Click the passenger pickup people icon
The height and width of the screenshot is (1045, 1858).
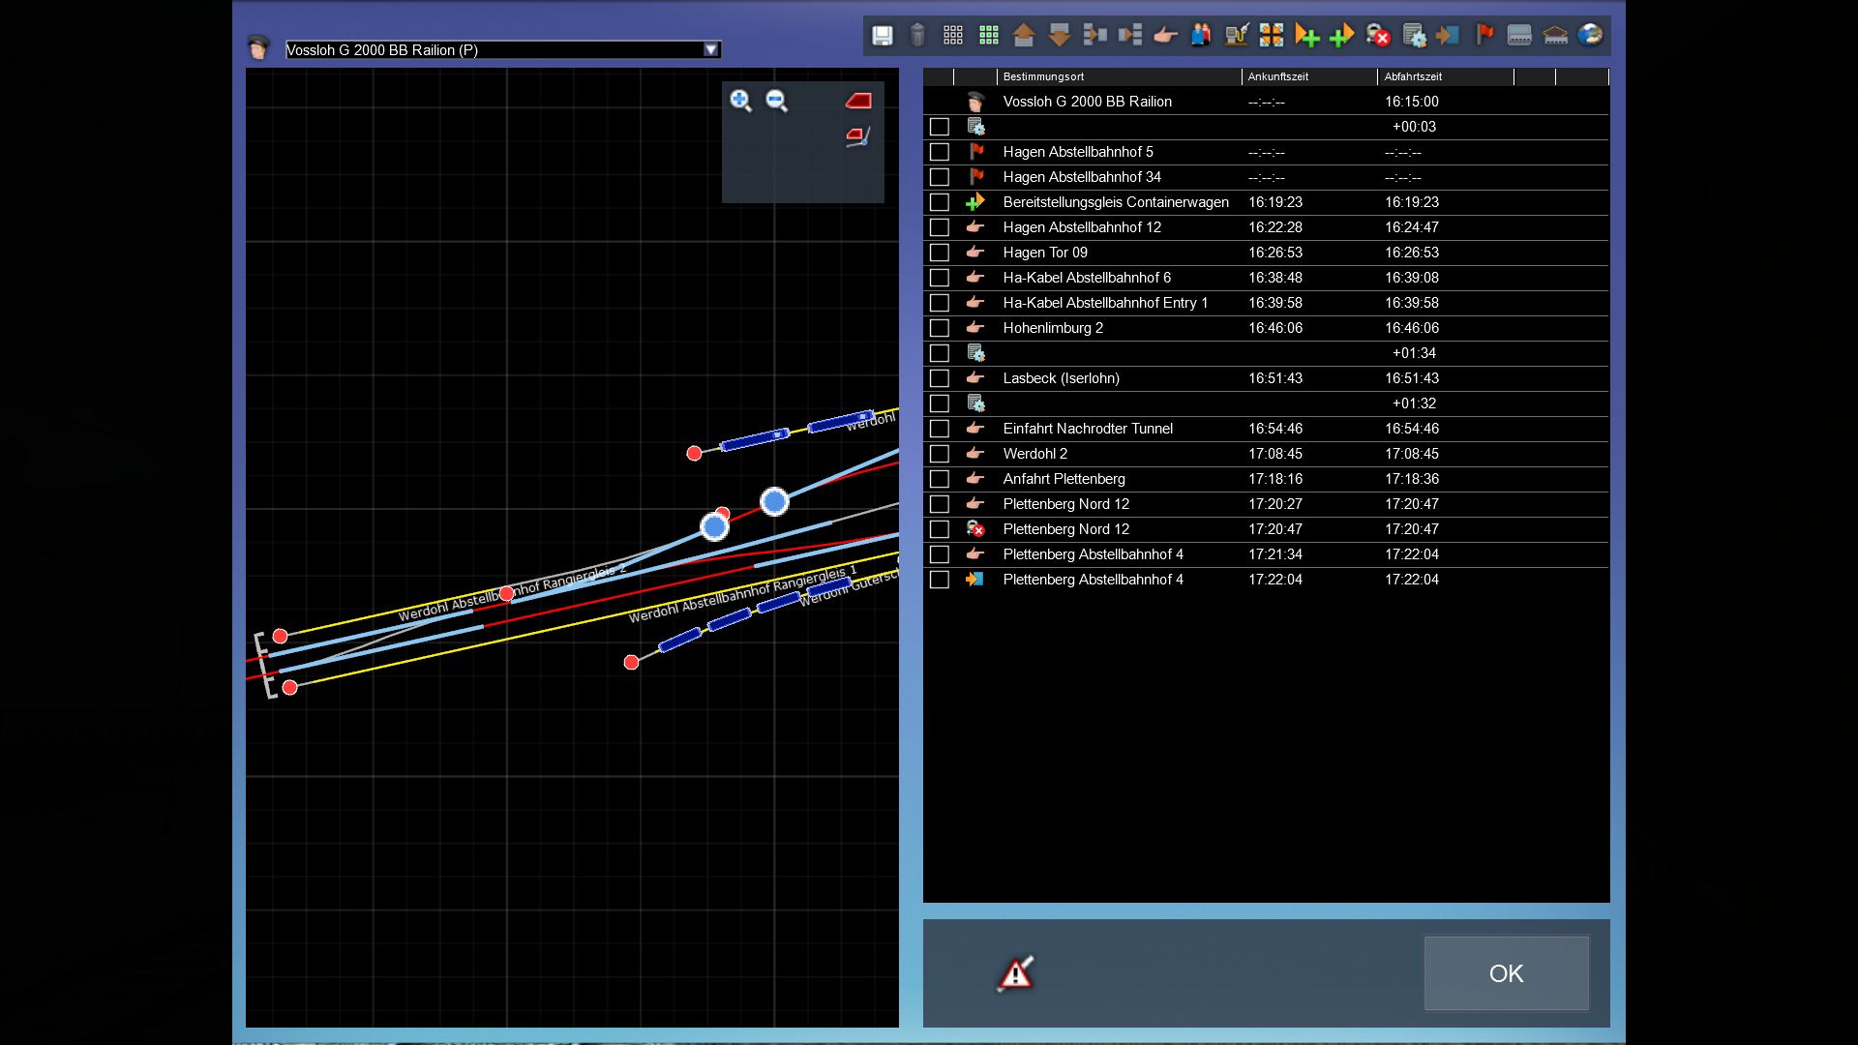(x=1201, y=36)
